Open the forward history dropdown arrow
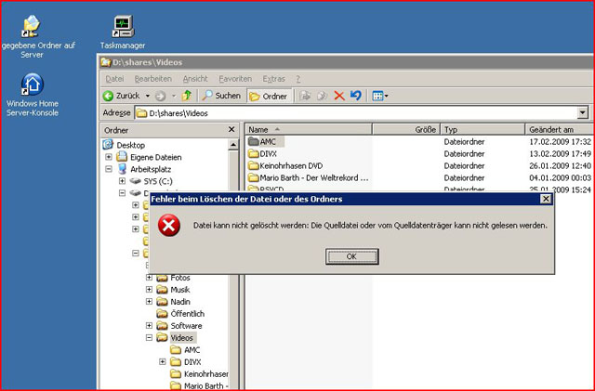 pyautogui.click(x=174, y=96)
